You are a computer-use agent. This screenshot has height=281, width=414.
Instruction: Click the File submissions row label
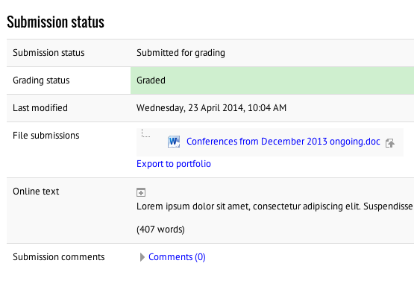click(46, 136)
